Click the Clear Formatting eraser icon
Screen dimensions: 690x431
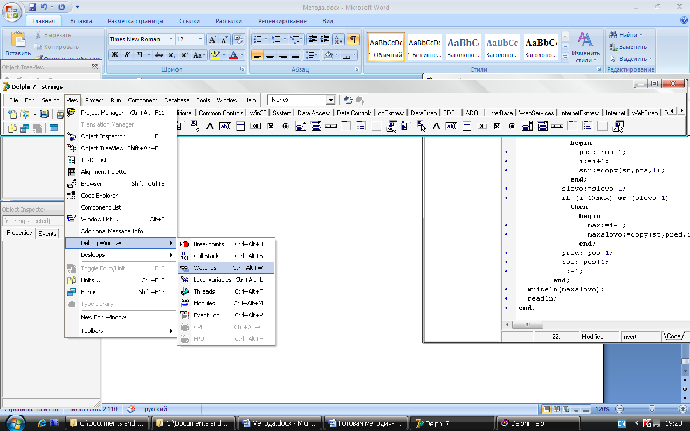tap(239, 39)
